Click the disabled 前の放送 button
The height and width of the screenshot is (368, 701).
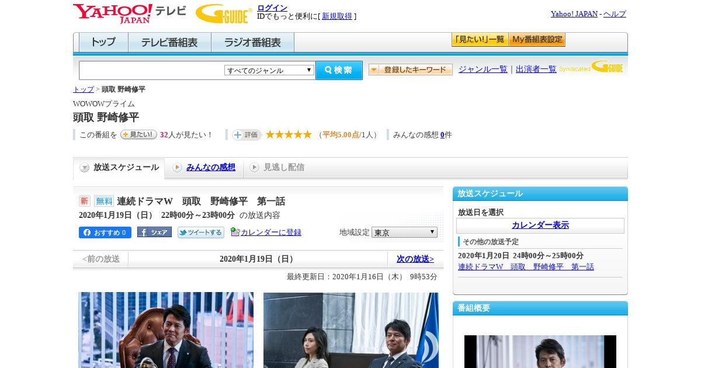[x=101, y=259]
